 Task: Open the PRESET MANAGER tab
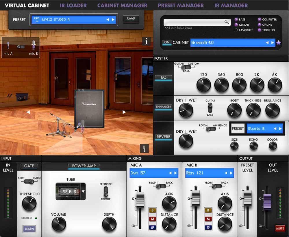click(x=181, y=5)
